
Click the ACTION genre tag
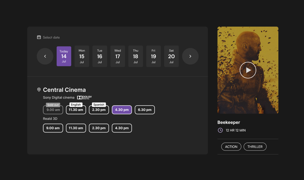tap(231, 147)
